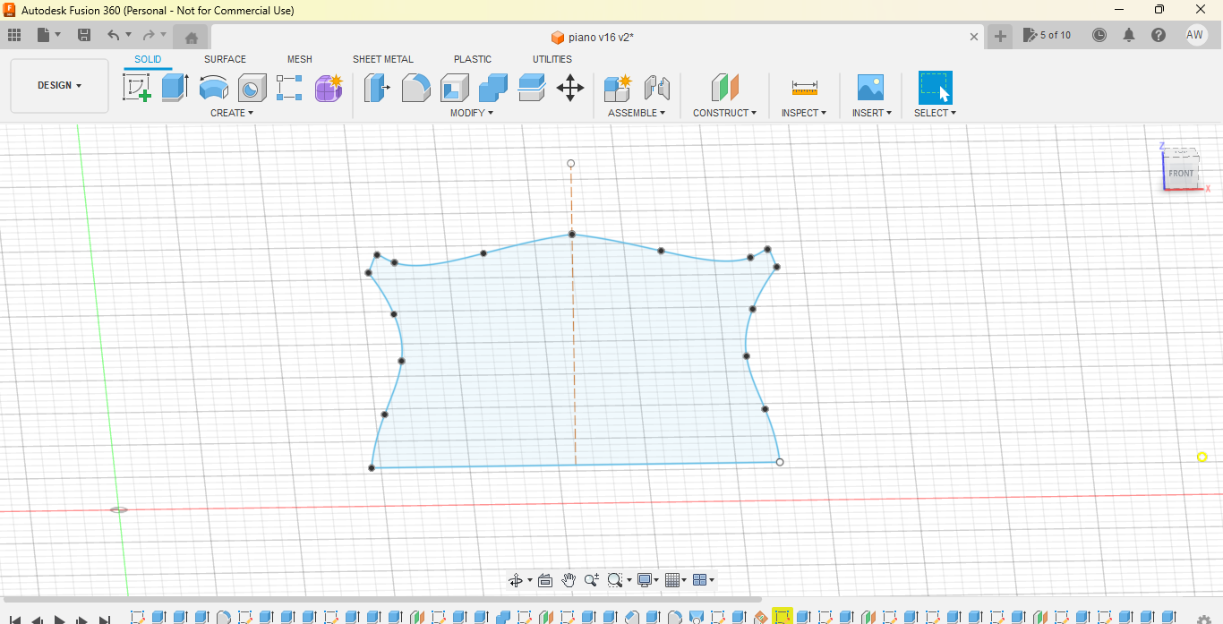Select the piano v16 v2 document tab

pos(594,37)
